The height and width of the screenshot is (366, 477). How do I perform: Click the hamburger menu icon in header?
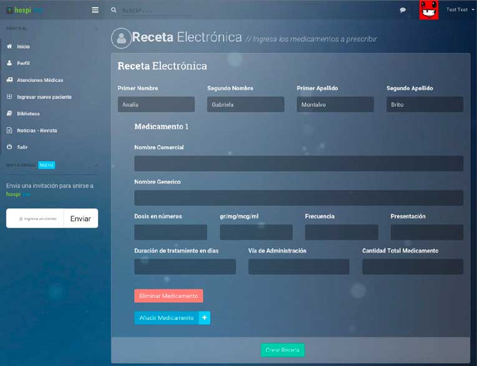pyautogui.click(x=95, y=10)
